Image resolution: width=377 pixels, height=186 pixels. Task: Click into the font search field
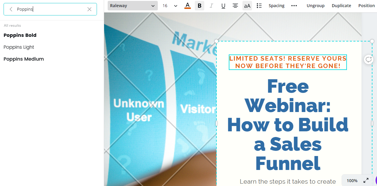click(50, 9)
